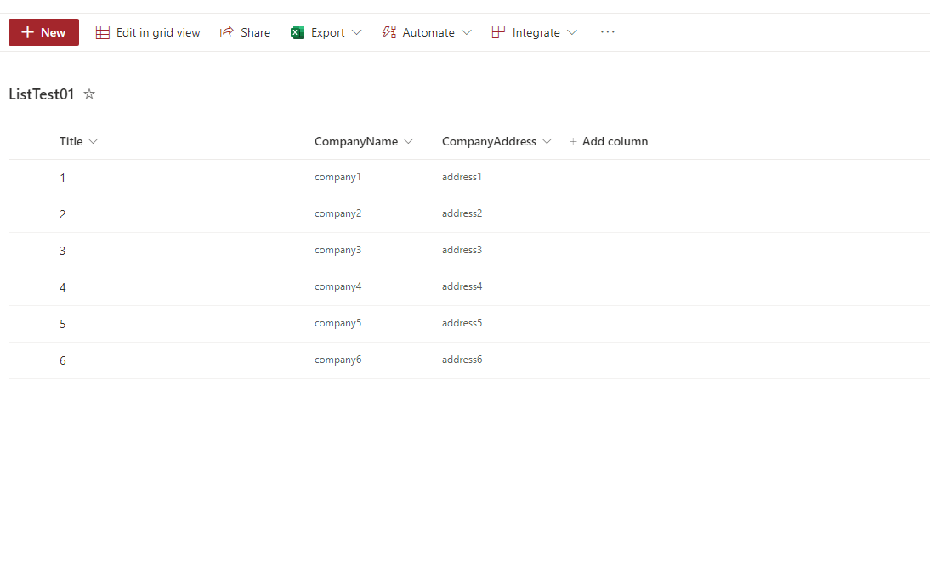Open item with title 6
Screen dimensions: 930x567
[62, 360]
